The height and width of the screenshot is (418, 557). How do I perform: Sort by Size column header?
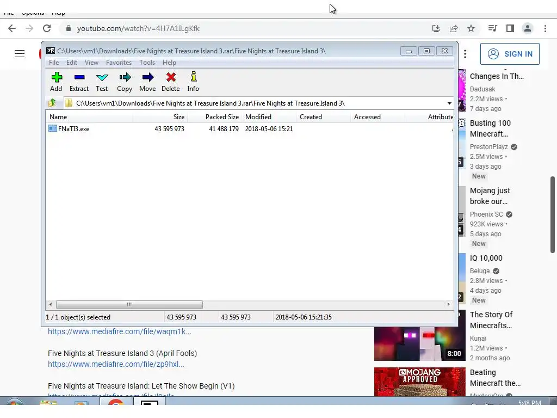(160, 117)
